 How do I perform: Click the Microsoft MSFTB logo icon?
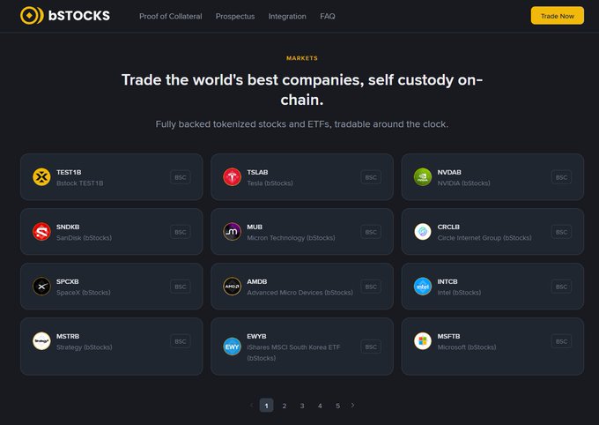point(423,341)
